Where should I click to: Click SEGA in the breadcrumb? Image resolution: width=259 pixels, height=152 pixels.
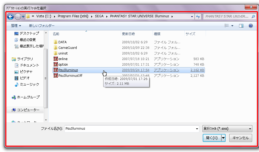99,16
